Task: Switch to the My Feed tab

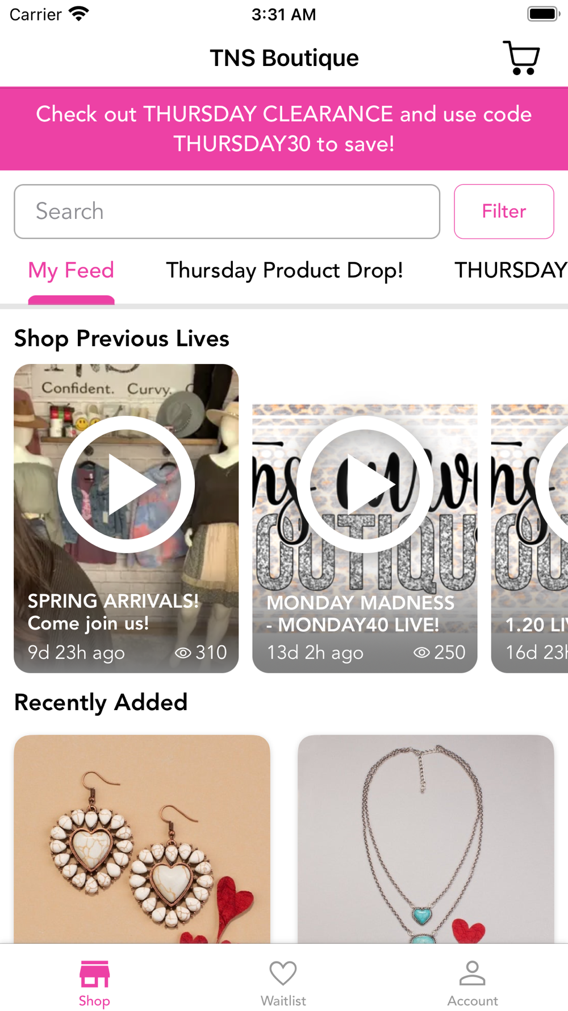Action: coord(71,270)
